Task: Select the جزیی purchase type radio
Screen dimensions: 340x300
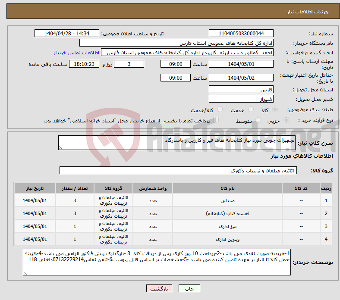Action: pos(286,120)
